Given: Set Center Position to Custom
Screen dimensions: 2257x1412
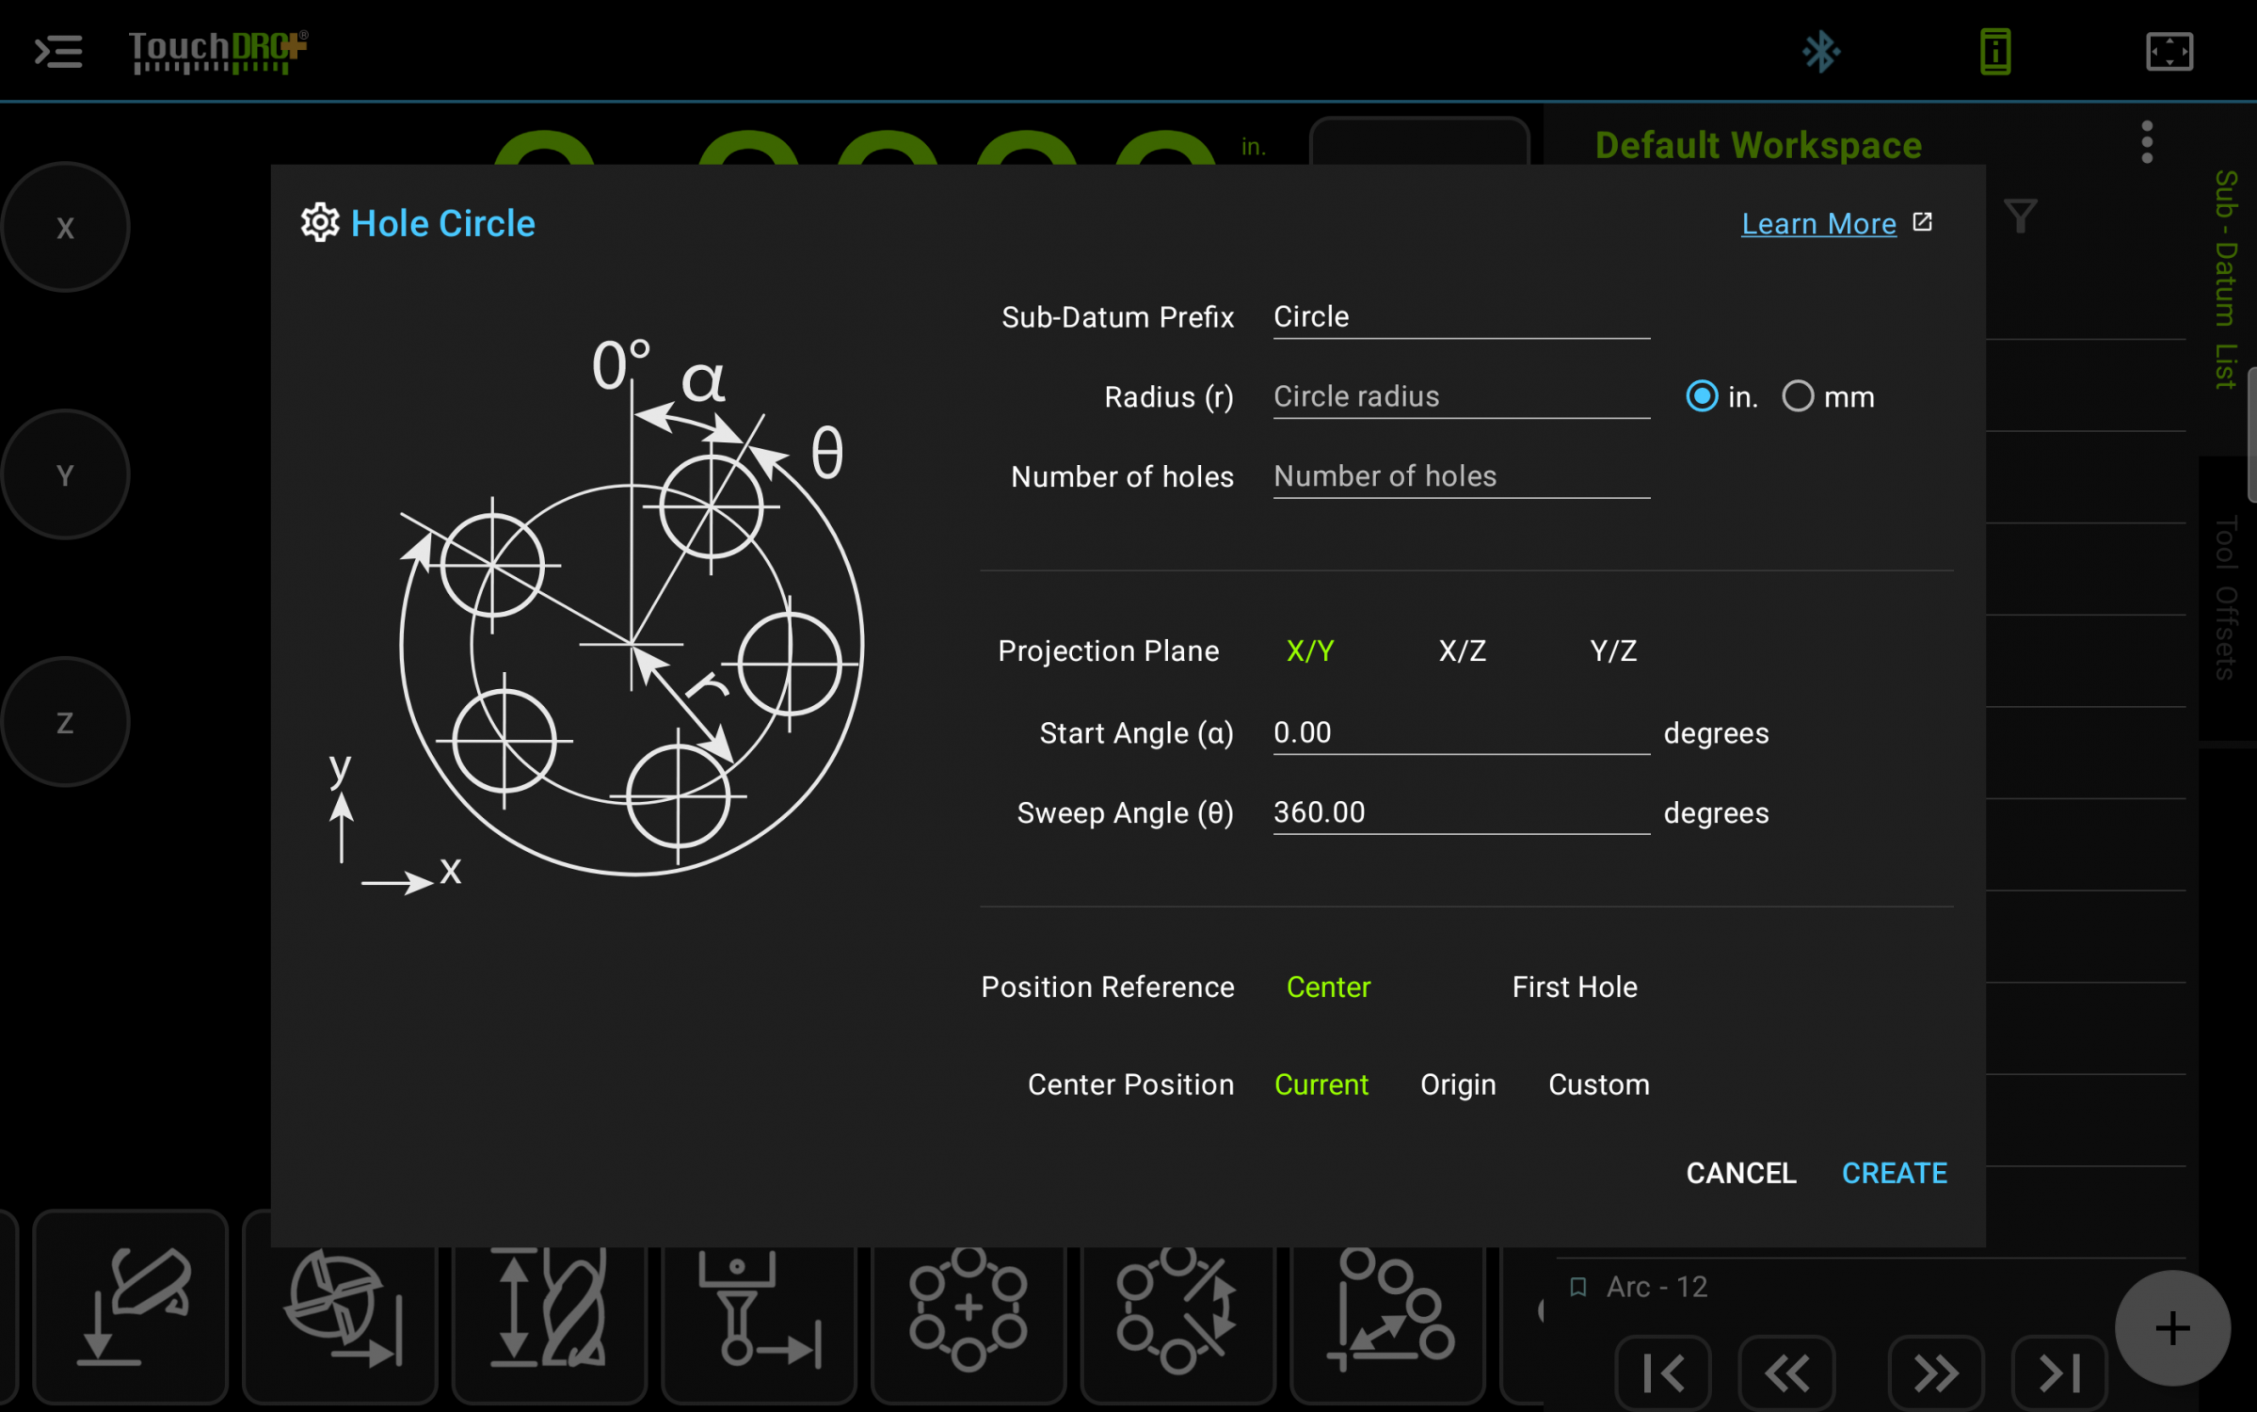Looking at the screenshot, I should click(1598, 1083).
